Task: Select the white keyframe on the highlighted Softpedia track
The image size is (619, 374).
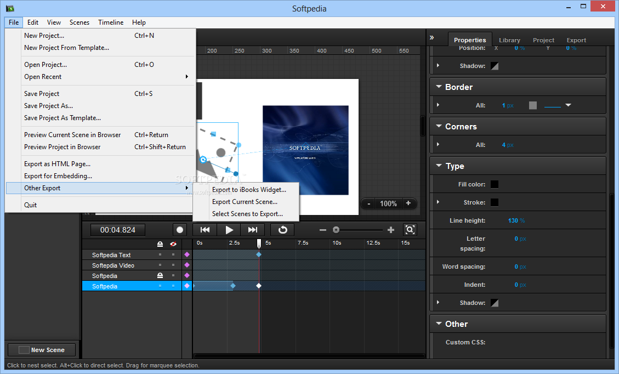Action: click(259, 286)
